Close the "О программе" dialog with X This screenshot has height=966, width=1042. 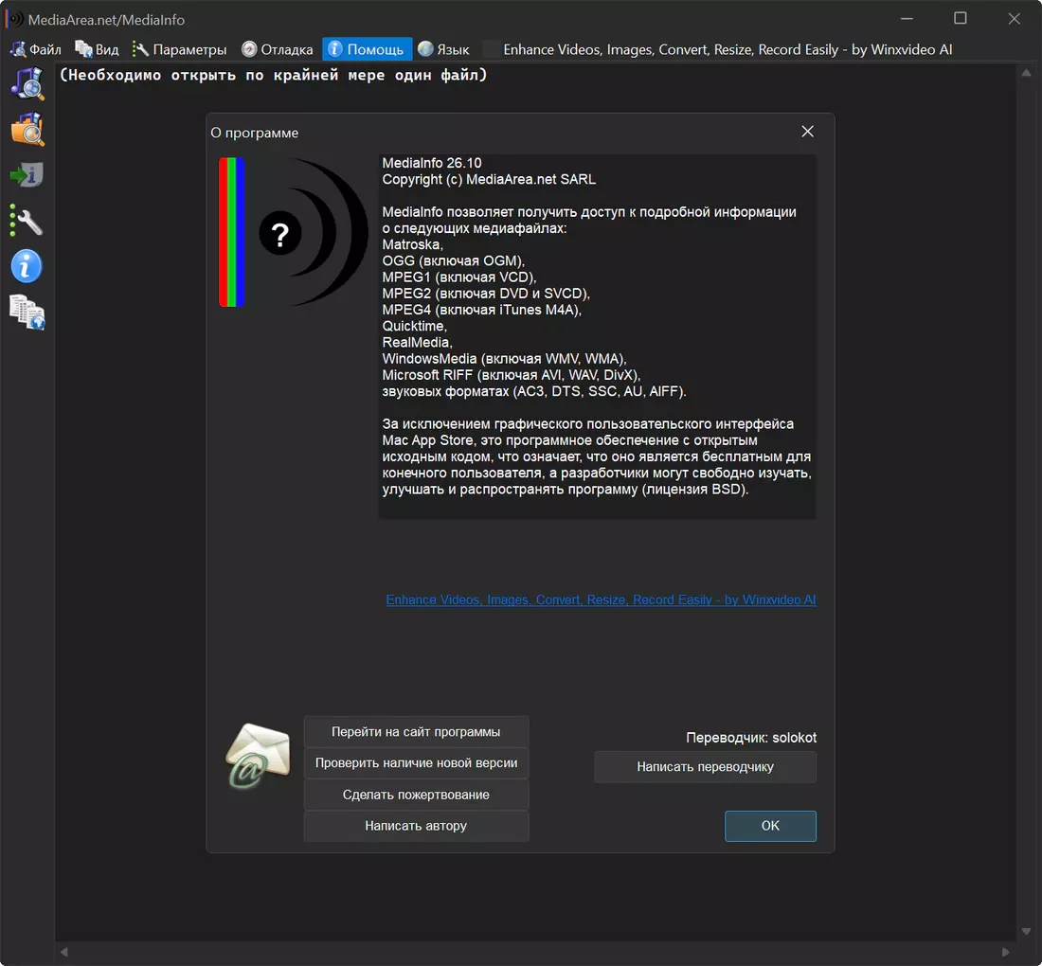(x=807, y=132)
